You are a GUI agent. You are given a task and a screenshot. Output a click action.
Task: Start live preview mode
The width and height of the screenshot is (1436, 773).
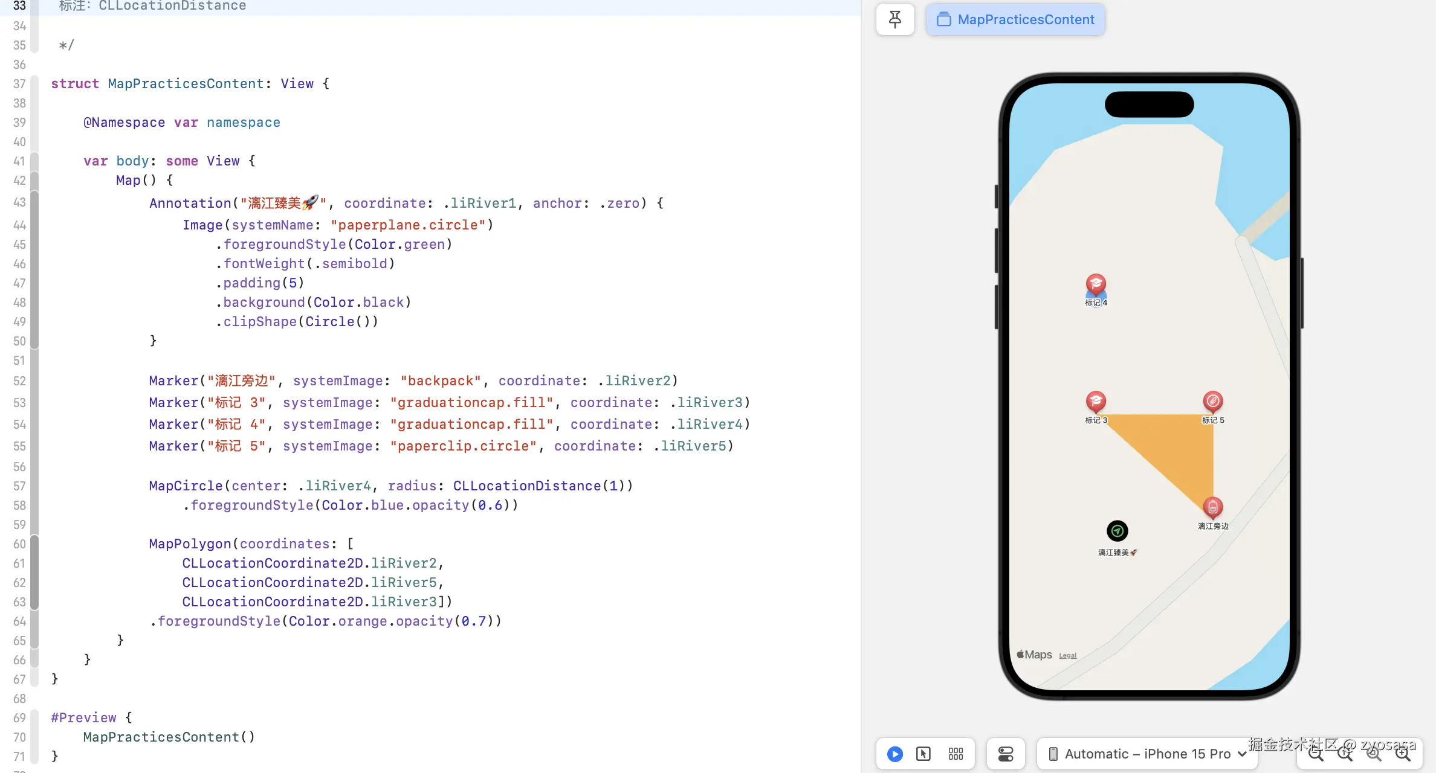895,754
